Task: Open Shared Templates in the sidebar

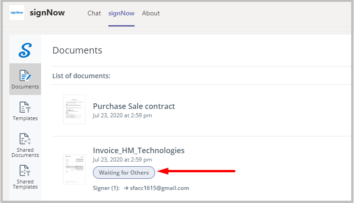Action: (25, 177)
